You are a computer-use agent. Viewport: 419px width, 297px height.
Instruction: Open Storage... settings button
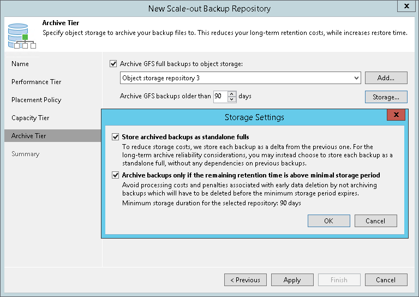pyautogui.click(x=386, y=97)
